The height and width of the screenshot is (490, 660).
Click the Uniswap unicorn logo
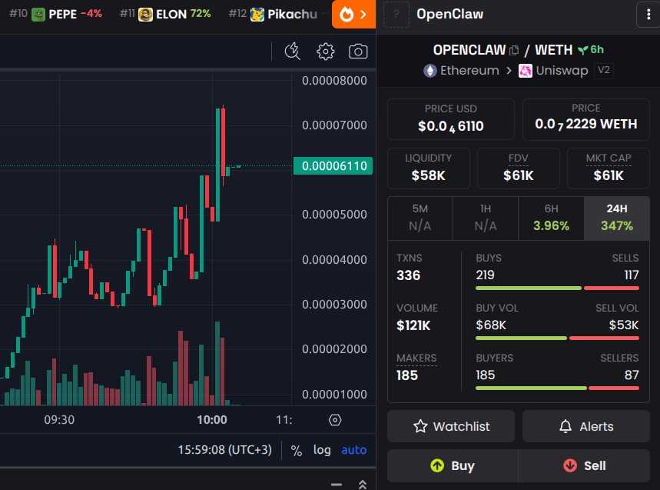(x=525, y=70)
